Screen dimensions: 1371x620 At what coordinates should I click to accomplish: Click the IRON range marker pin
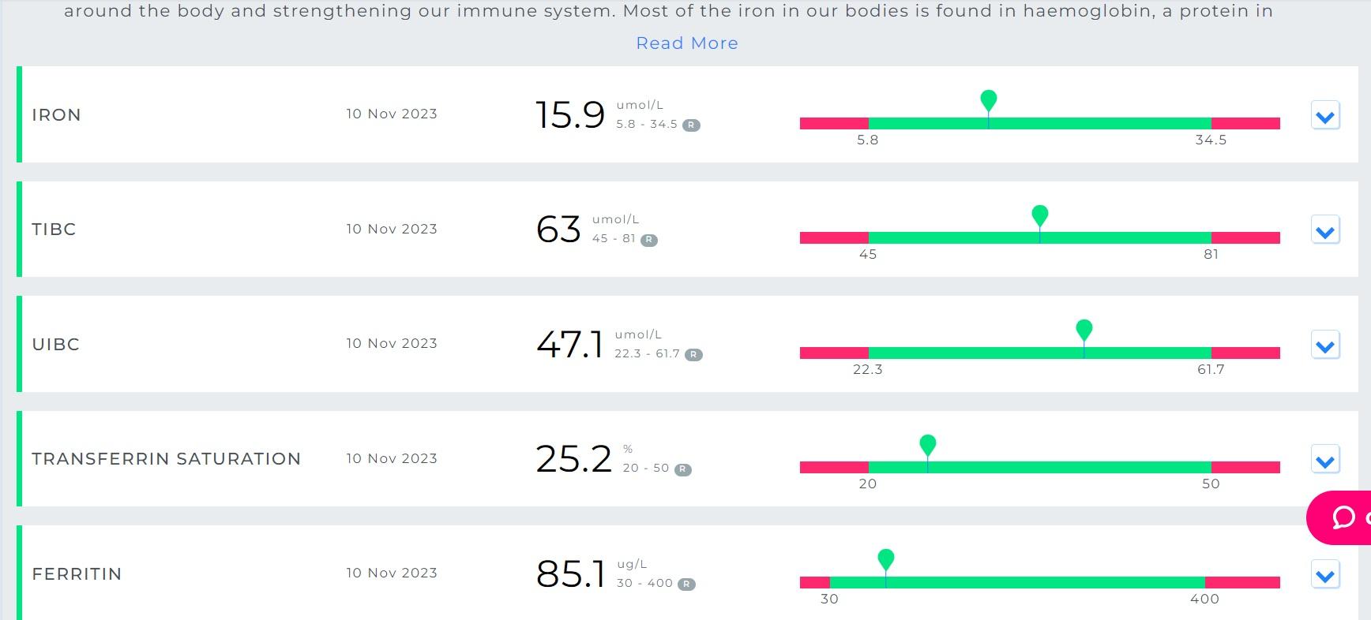click(988, 100)
